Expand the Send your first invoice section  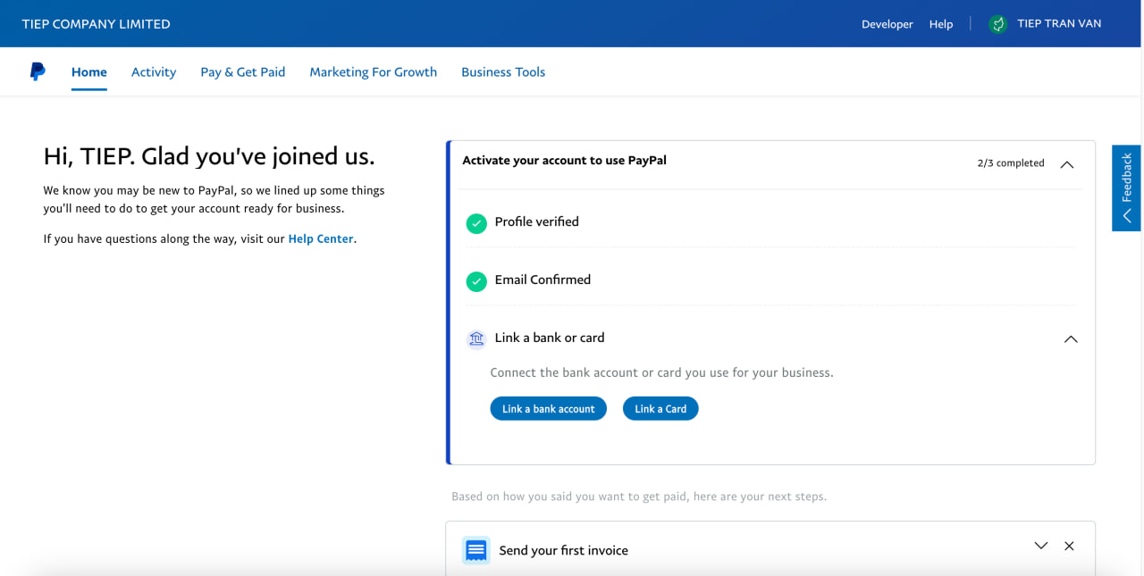(x=1040, y=546)
